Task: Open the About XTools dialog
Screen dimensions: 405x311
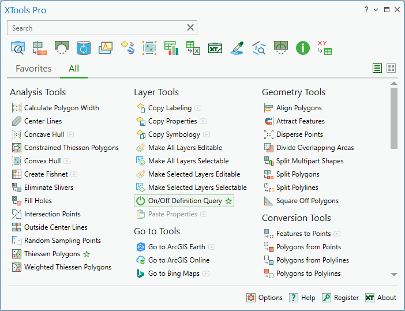Action: coord(381,298)
